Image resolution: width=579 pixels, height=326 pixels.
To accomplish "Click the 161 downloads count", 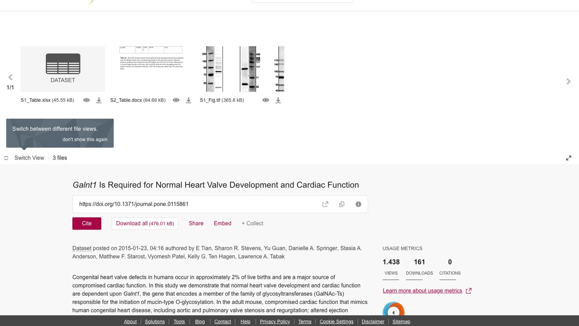I will tap(419, 262).
